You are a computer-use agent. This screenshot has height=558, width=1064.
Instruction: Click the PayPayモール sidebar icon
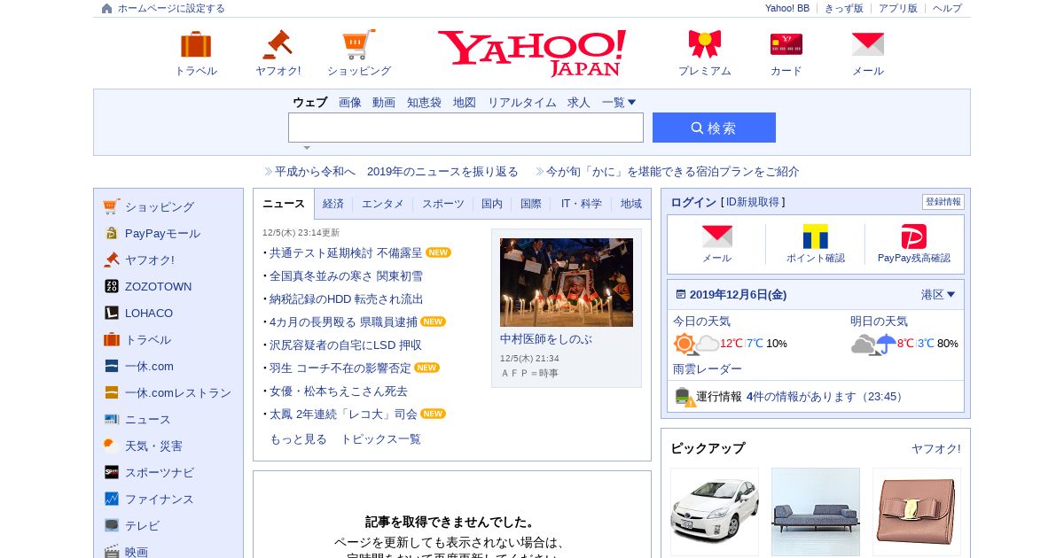(111, 233)
